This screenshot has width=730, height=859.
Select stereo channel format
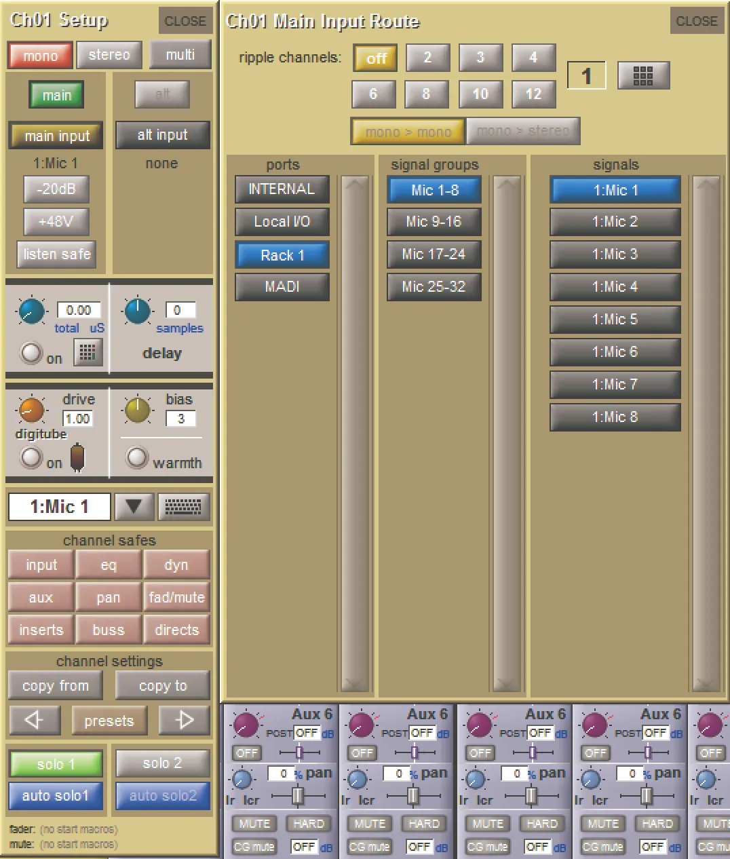[109, 55]
